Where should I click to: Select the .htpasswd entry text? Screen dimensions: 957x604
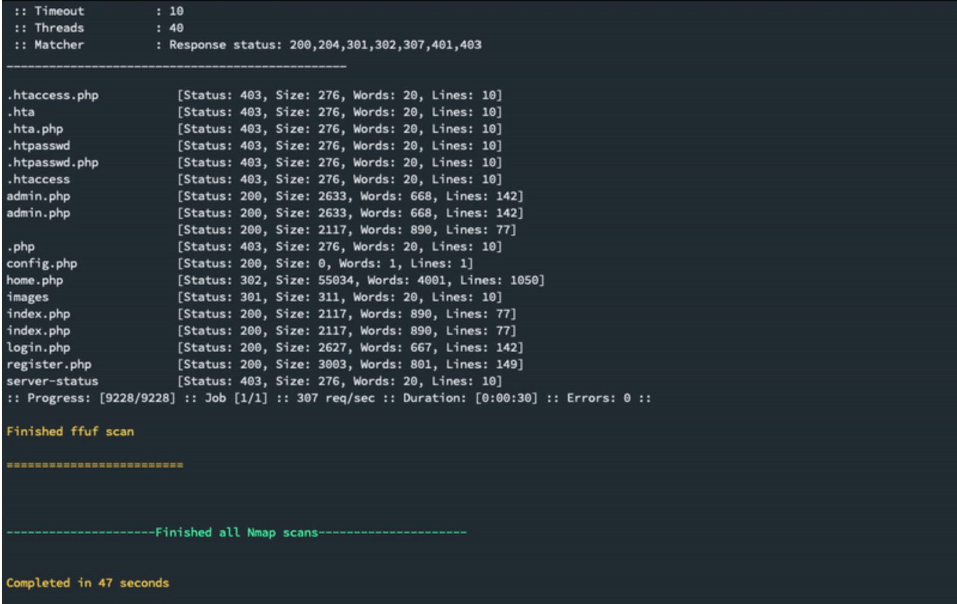38,145
